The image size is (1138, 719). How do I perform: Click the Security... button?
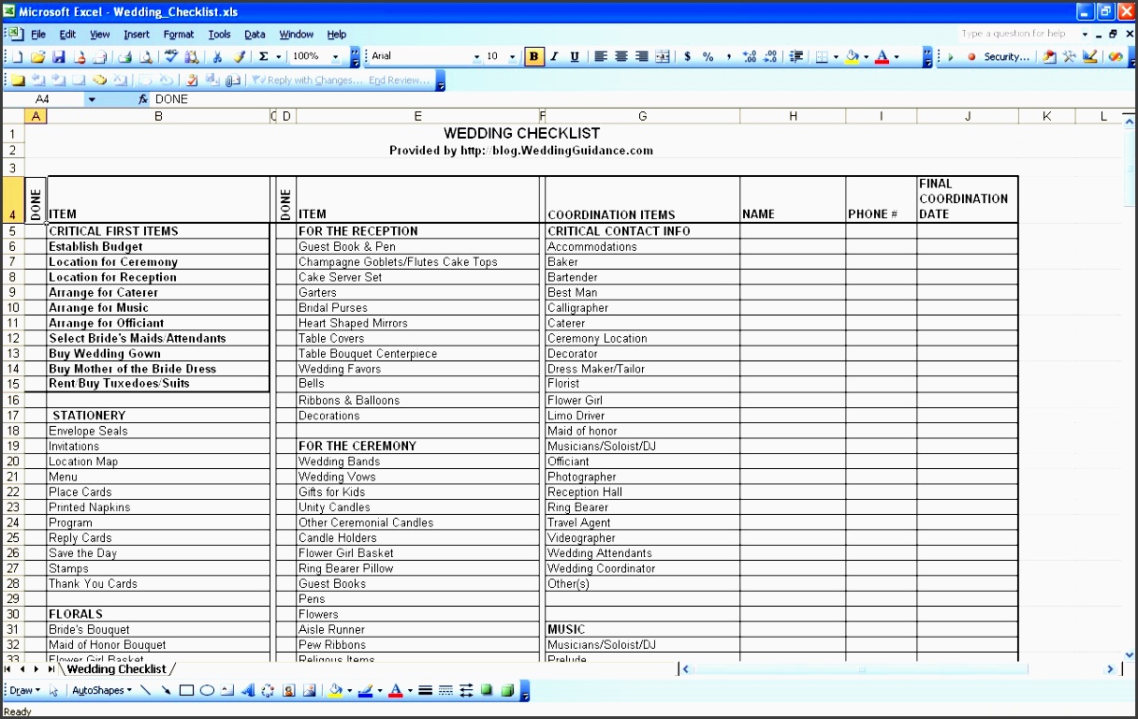coord(1007,57)
